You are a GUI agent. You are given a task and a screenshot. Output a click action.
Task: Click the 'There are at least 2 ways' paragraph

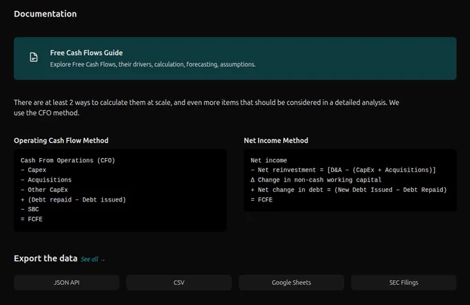206,108
